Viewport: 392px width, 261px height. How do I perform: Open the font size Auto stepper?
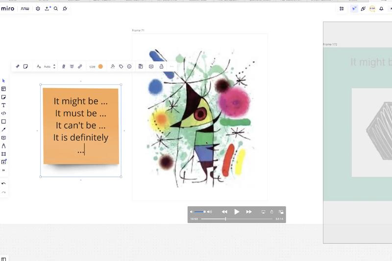click(x=54, y=67)
